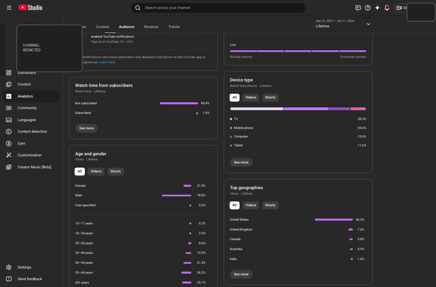Switch to the Revenue tab
The image size is (436, 287).
coord(151,27)
